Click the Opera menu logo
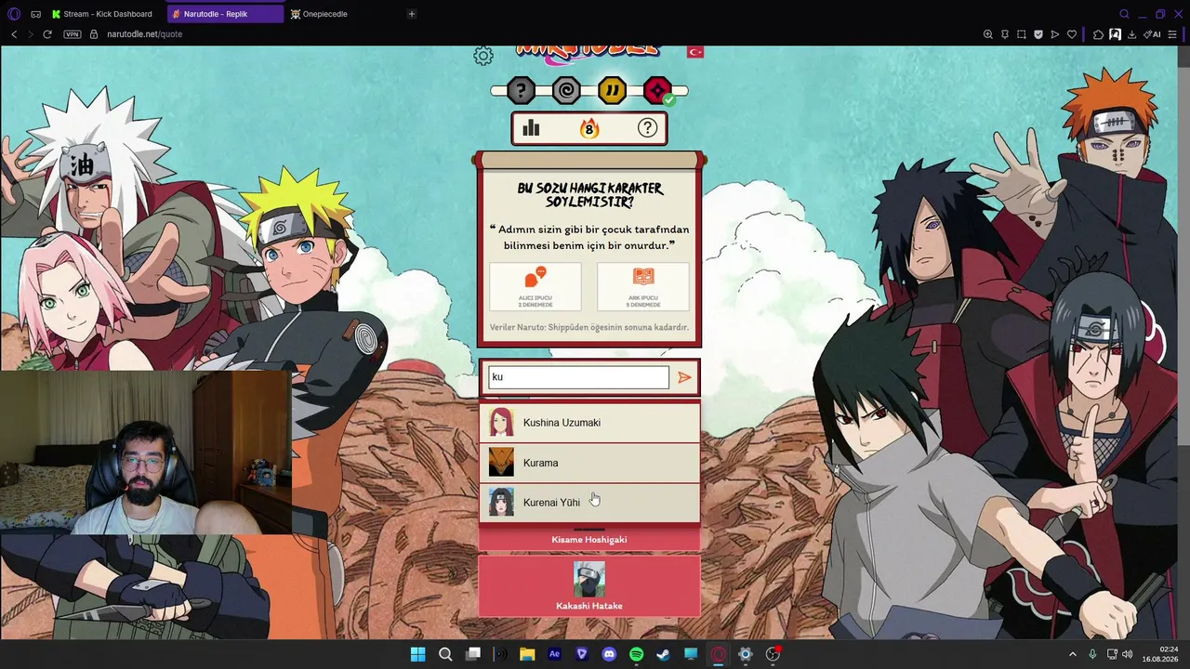 [14, 14]
